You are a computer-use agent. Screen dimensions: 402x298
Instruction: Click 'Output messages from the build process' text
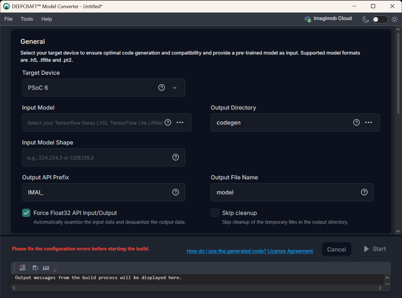coord(98,278)
